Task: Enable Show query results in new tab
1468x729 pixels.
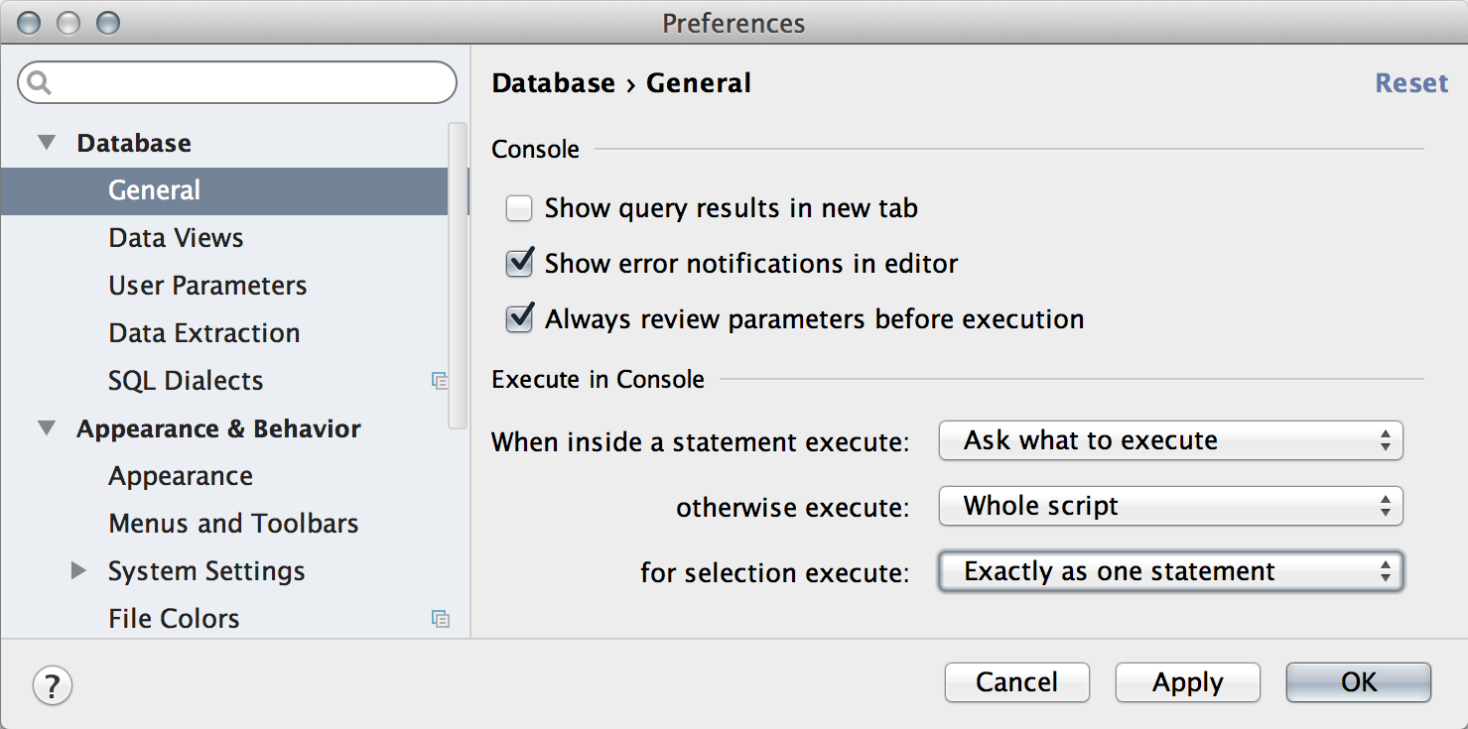Action: pos(519,208)
